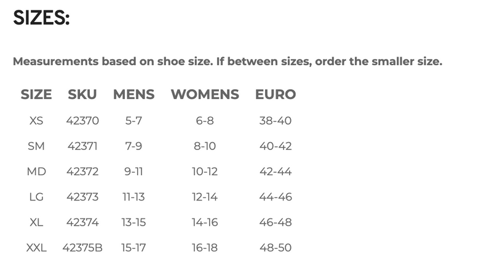Select SKU 42374 for XL
492x276 pixels.
82,223
